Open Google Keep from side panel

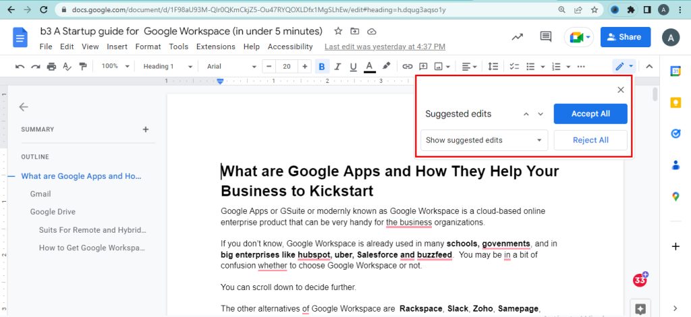(675, 103)
